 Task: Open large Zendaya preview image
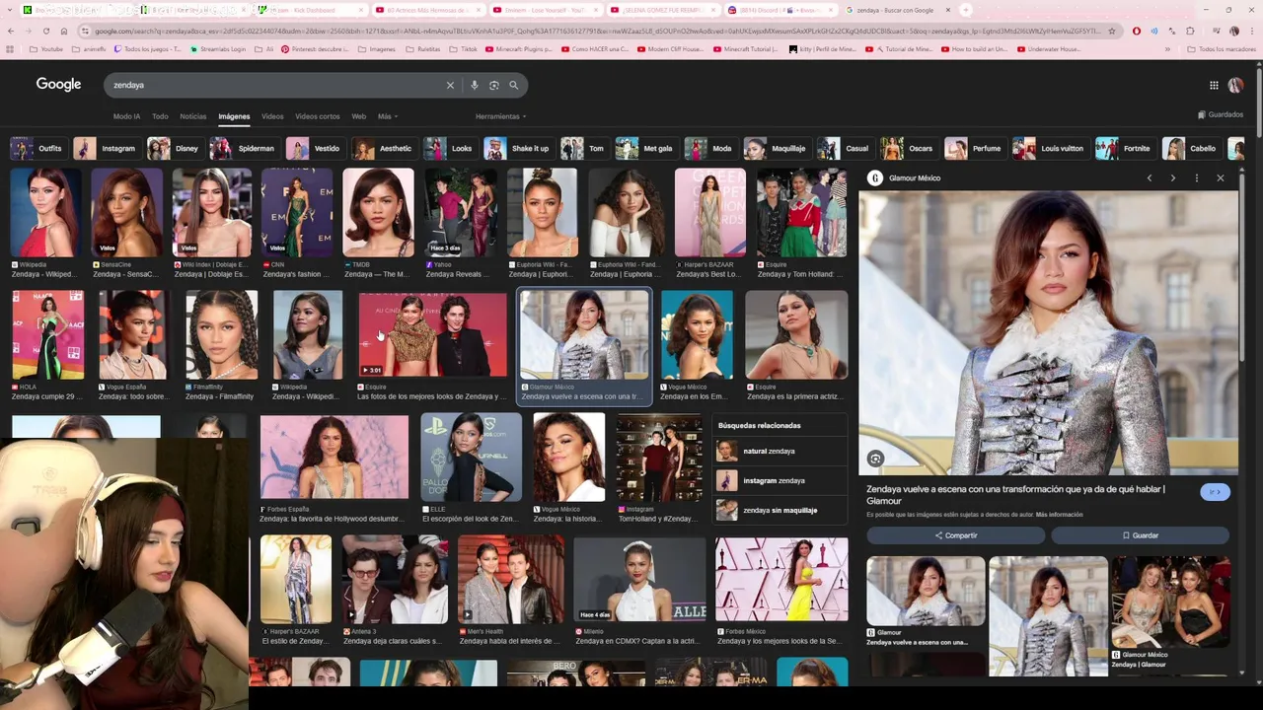click(x=1048, y=333)
